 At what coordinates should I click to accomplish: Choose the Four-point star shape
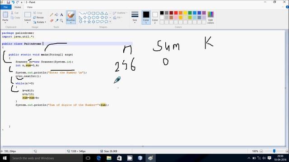click(x=85, y=22)
